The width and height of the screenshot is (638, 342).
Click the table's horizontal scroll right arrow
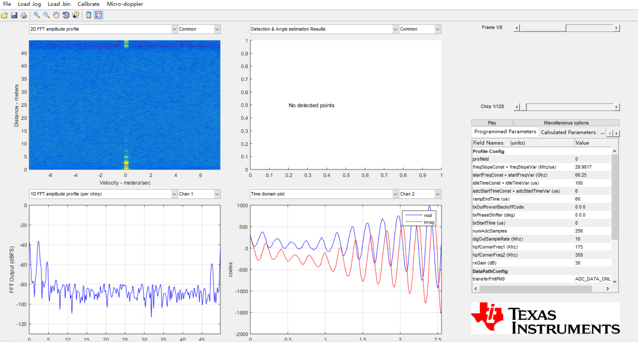608,289
